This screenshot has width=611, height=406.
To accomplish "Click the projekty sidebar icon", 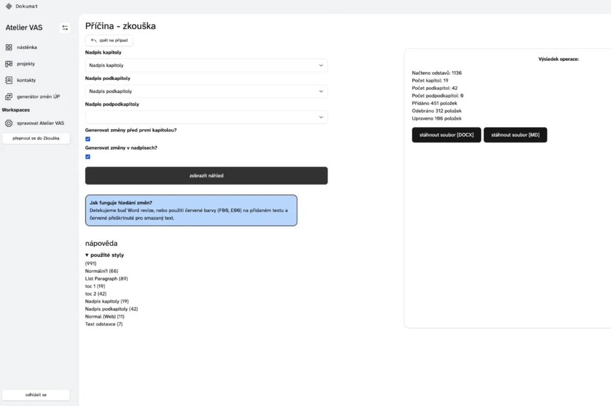I will [x=9, y=64].
